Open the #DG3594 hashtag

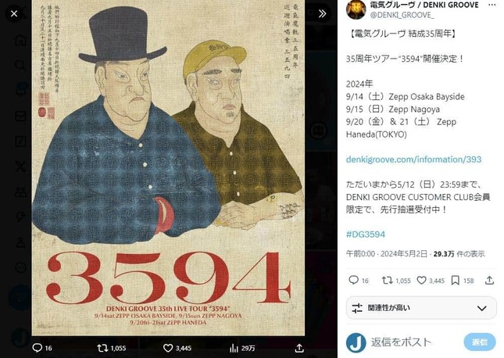(x=366, y=234)
